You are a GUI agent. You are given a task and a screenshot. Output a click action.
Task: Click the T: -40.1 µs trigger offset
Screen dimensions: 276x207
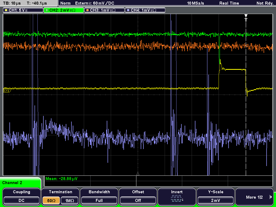coord(37,3)
